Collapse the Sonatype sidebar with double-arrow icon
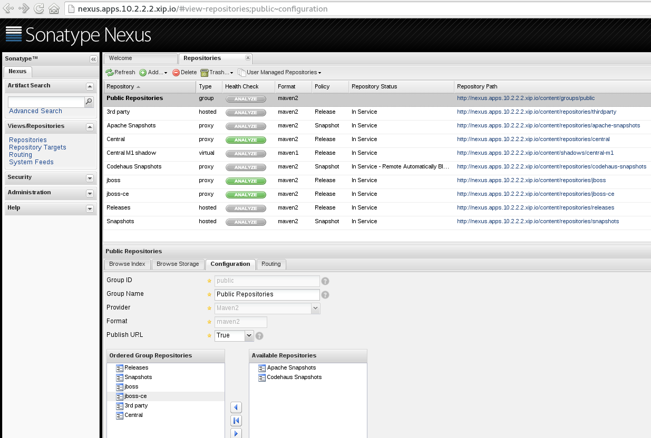 click(93, 59)
